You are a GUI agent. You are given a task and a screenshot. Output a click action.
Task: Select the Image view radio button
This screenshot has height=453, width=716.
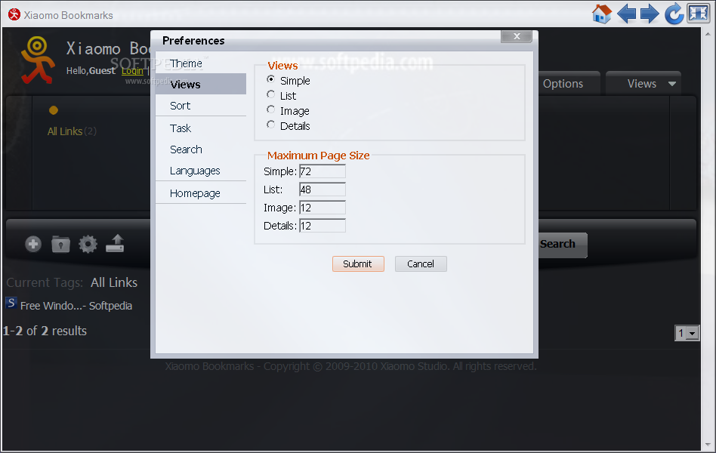pyautogui.click(x=271, y=109)
